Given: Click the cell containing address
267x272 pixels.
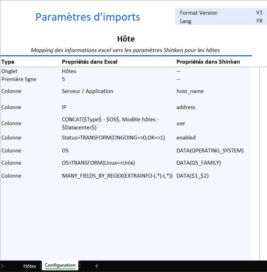Looking at the screenshot, I should coord(186,107).
